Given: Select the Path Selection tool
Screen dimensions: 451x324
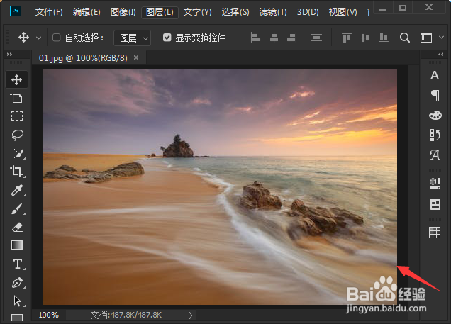Looking at the screenshot, I should [x=17, y=301].
